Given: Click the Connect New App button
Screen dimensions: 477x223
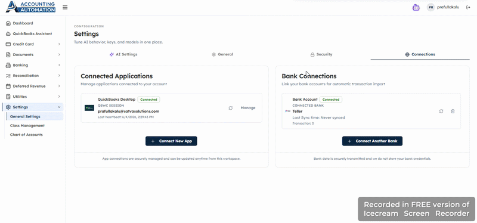Looking at the screenshot, I should [x=171, y=141].
